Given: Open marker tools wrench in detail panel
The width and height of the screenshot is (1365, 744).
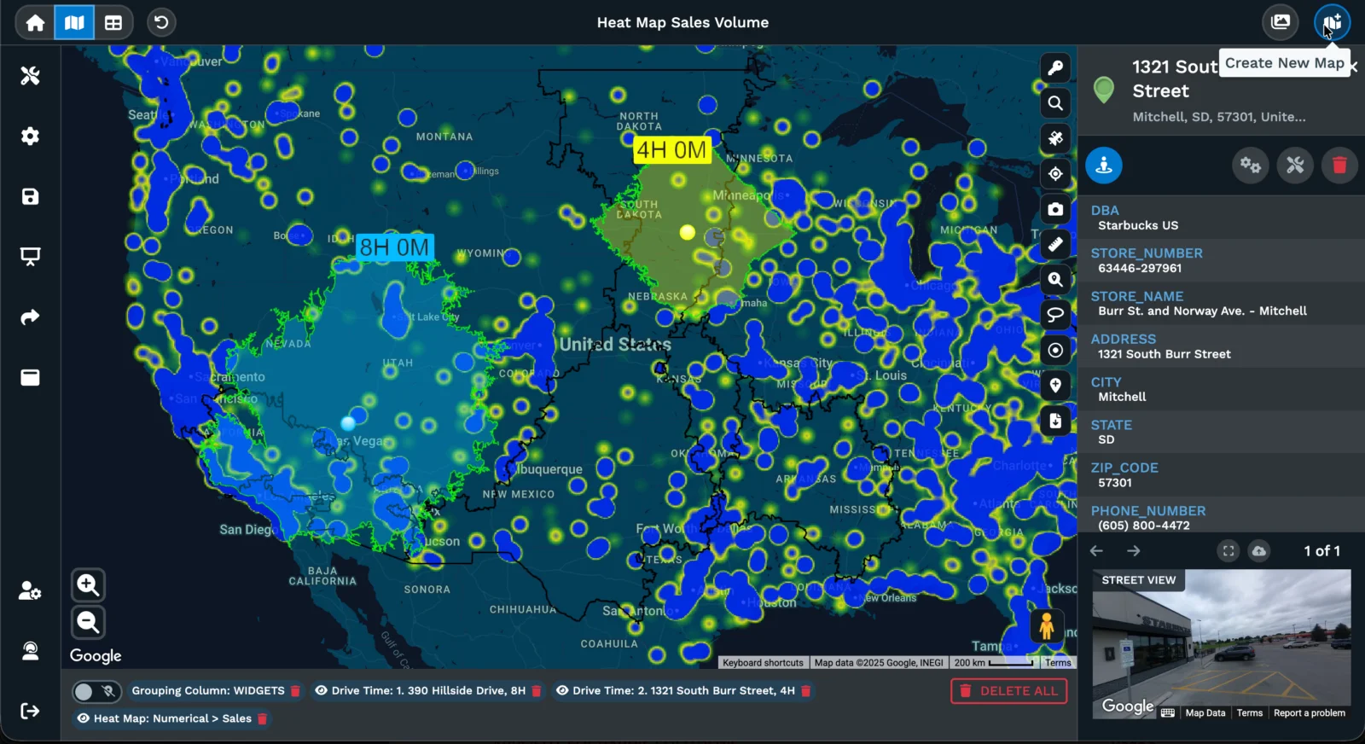Looking at the screenshot, I should tap(1295, 166).
